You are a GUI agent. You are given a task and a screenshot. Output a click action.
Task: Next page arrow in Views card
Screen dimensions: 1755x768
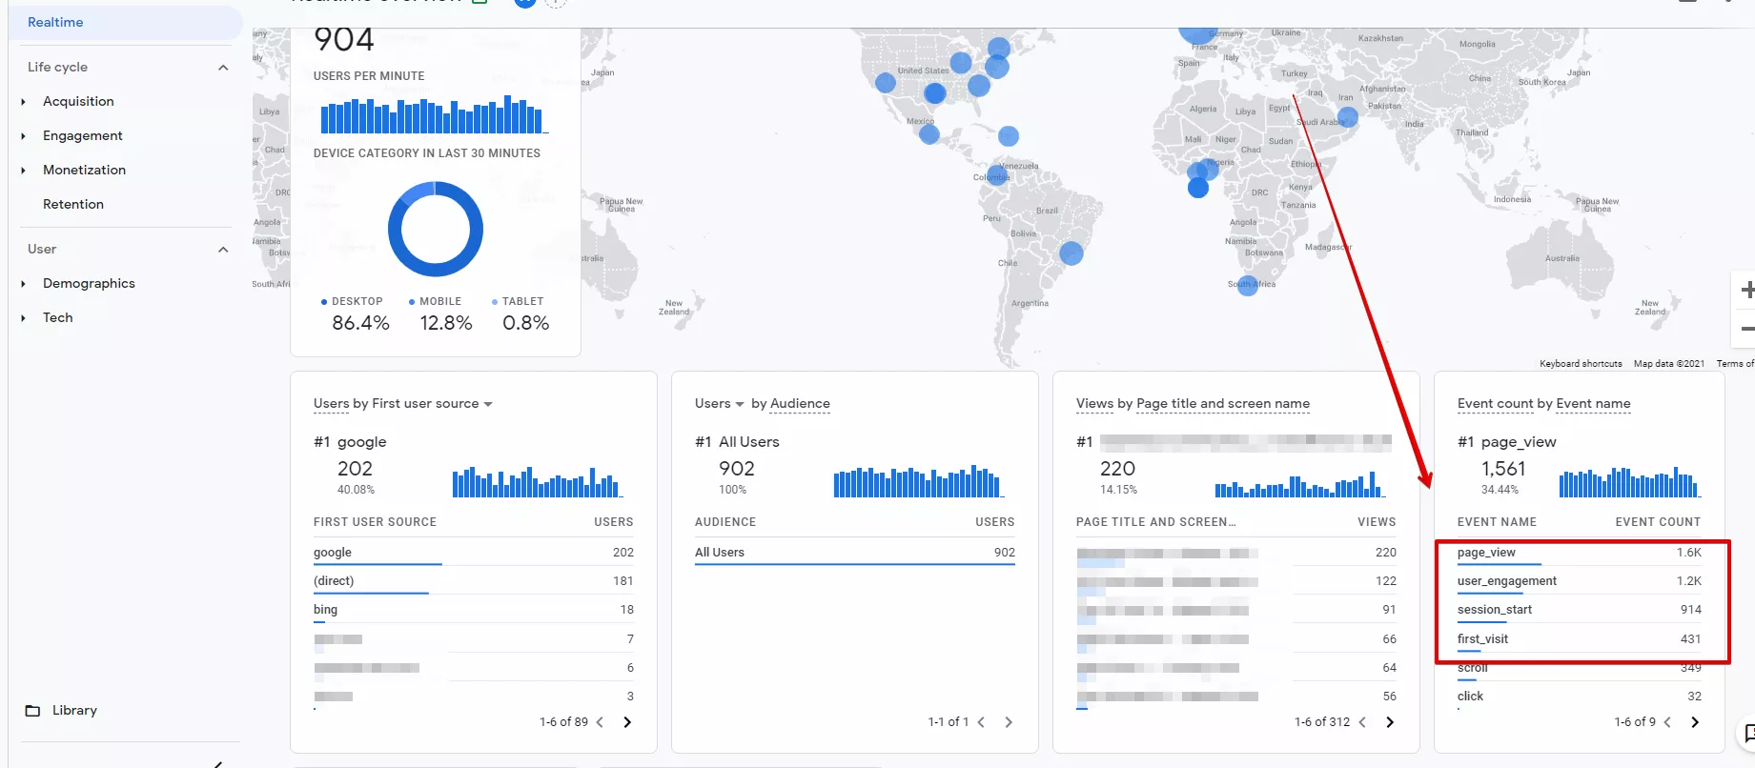pyautogui.click(x=1390, y=722)
